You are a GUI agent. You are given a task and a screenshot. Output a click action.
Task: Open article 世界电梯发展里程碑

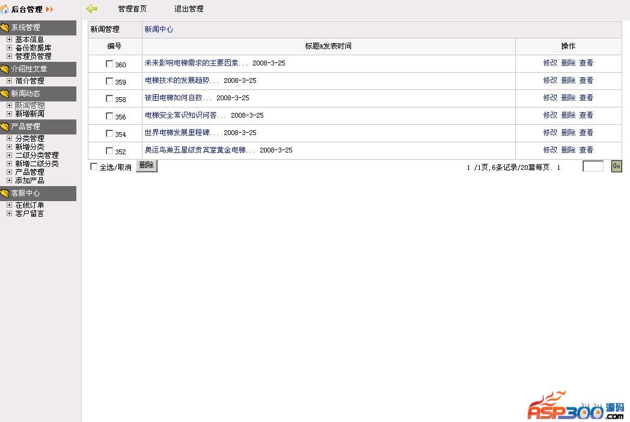click(182, 133)
